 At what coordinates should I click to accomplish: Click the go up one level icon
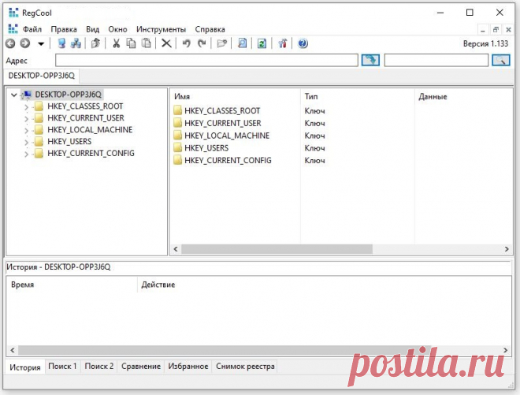[95, 43]
